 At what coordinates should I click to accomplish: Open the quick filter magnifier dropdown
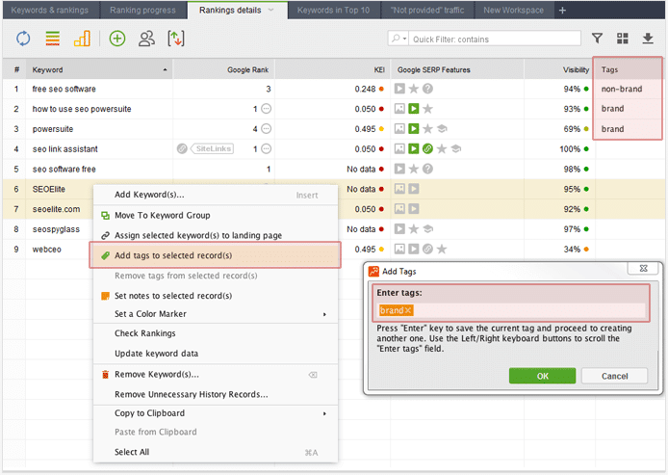click(398, 39)
